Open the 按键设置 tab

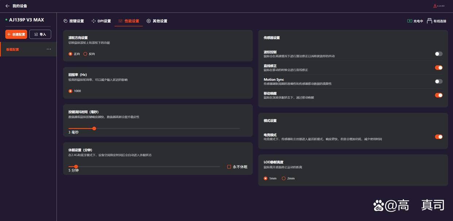click(74, 21)
